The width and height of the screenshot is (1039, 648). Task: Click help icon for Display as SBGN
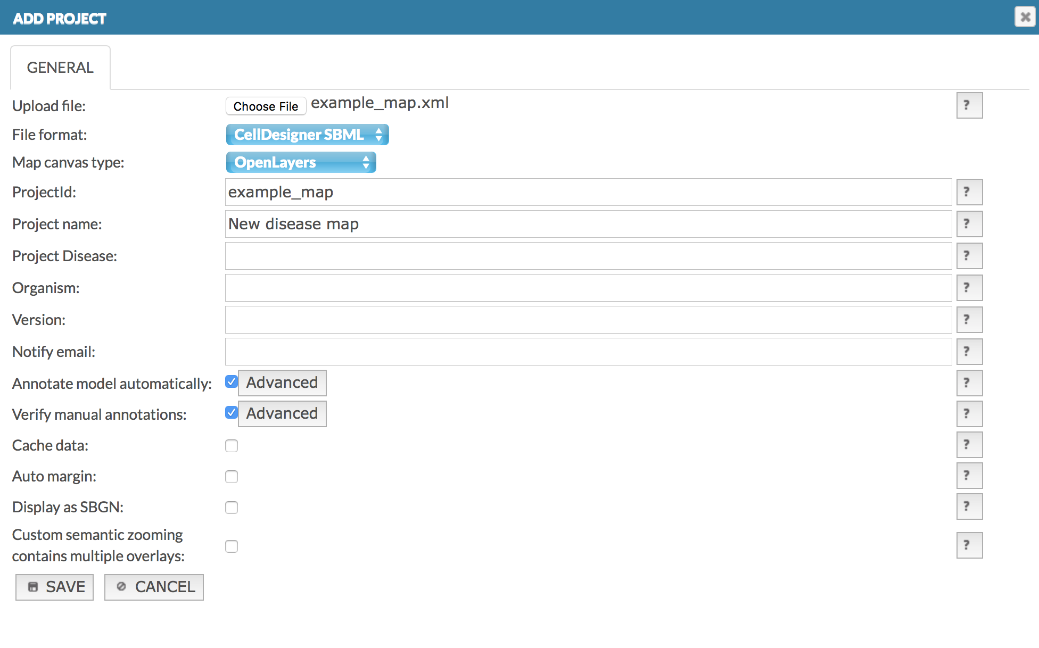969,506
